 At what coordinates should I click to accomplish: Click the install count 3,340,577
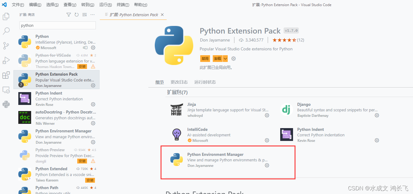coord(251,40)
